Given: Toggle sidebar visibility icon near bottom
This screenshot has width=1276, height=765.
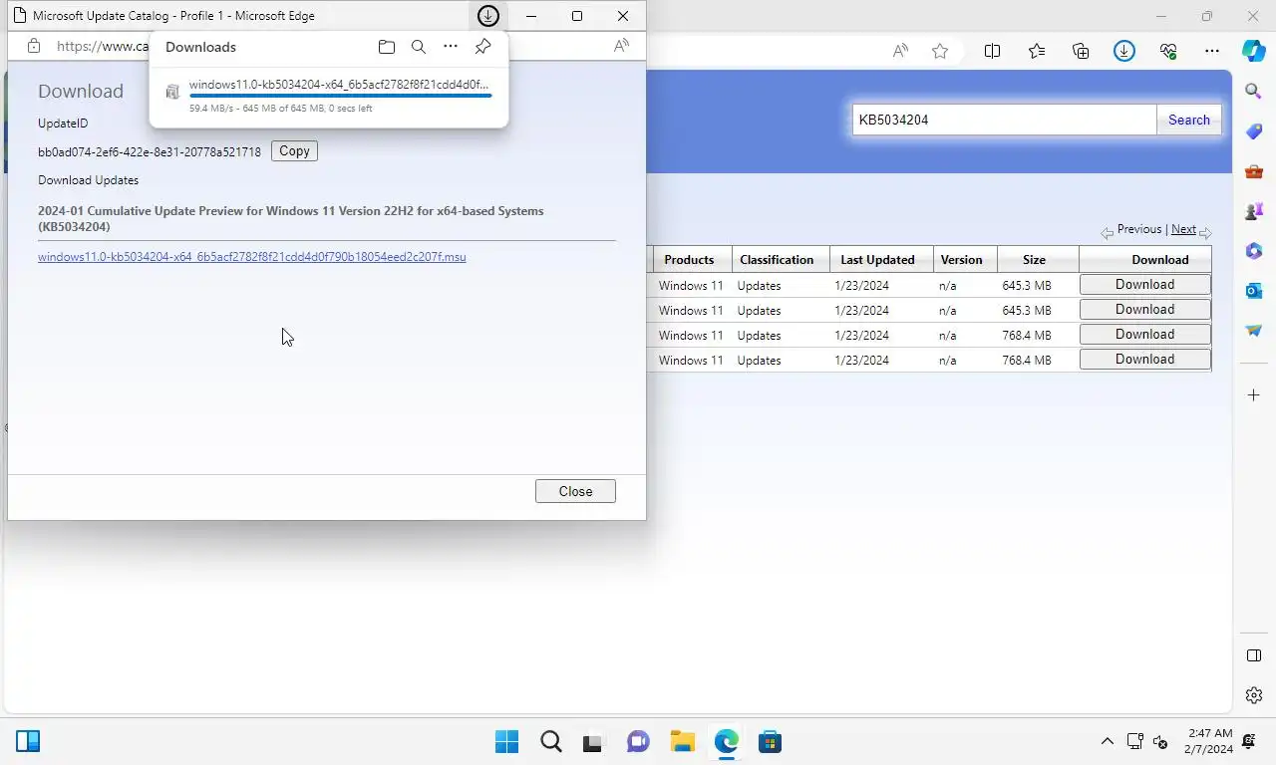Looking at the screenshot, I should coord(1254,655).
